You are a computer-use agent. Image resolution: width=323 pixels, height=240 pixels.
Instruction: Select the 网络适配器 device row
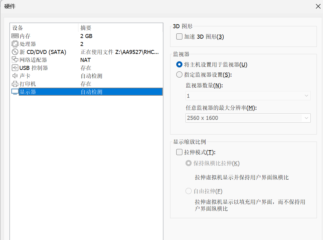coord(87,60)
